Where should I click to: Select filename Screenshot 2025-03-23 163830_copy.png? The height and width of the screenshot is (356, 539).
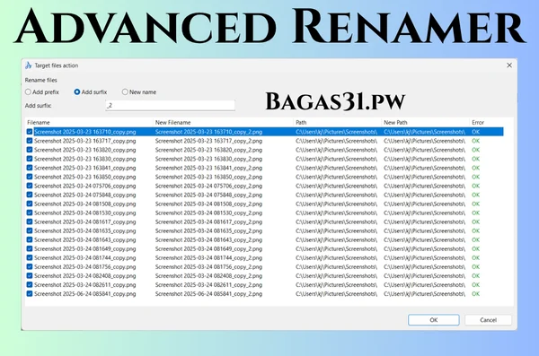[85, 159]
